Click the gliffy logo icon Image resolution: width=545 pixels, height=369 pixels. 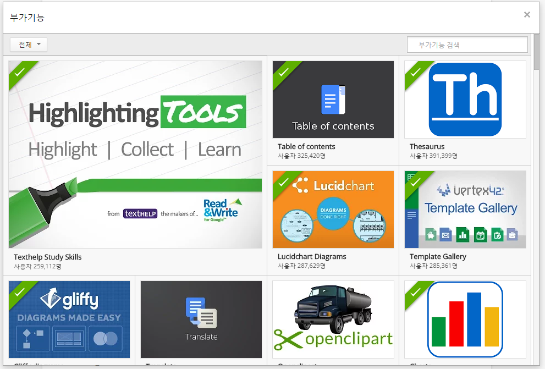[51, 298]
